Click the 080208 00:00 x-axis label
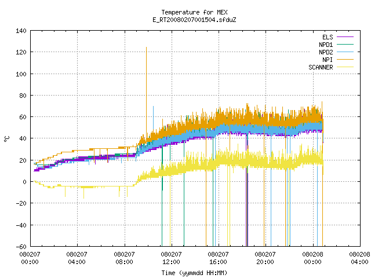The width and height of the screenshot is (371, 278). [312, 258]
